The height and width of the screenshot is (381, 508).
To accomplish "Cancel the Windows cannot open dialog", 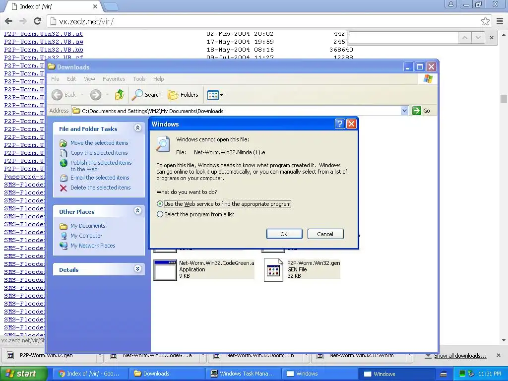I will click(x=325, y=234).
